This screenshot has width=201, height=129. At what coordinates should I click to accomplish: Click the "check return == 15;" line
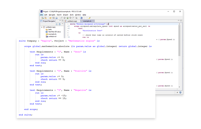point(54,98)
